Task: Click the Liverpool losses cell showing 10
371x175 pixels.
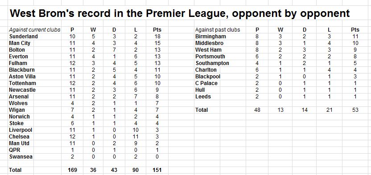Action: (x=133, y=130)
